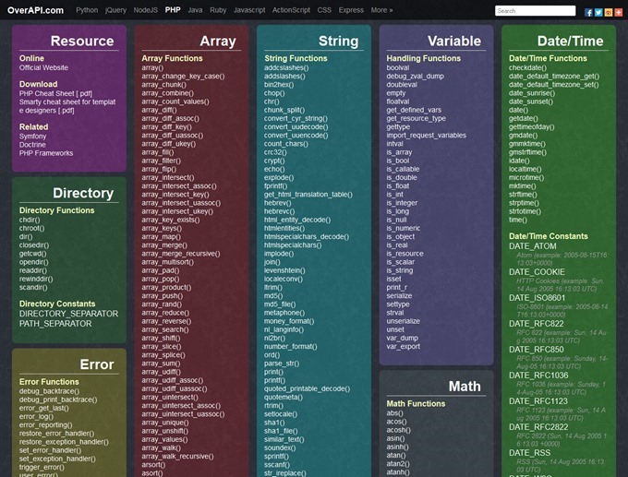Screen dimensions: 628x477
Task: Open array_merge_recursive() link
Action: [181, 254]
